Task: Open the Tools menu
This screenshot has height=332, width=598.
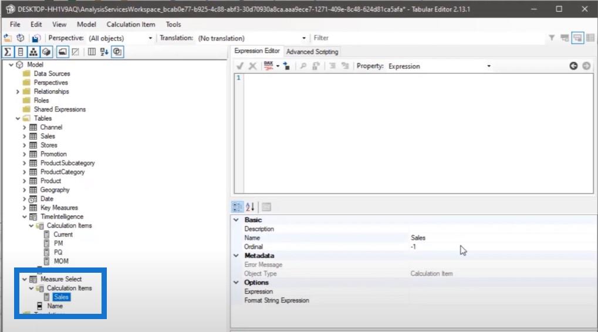Action: pos(173,25)
